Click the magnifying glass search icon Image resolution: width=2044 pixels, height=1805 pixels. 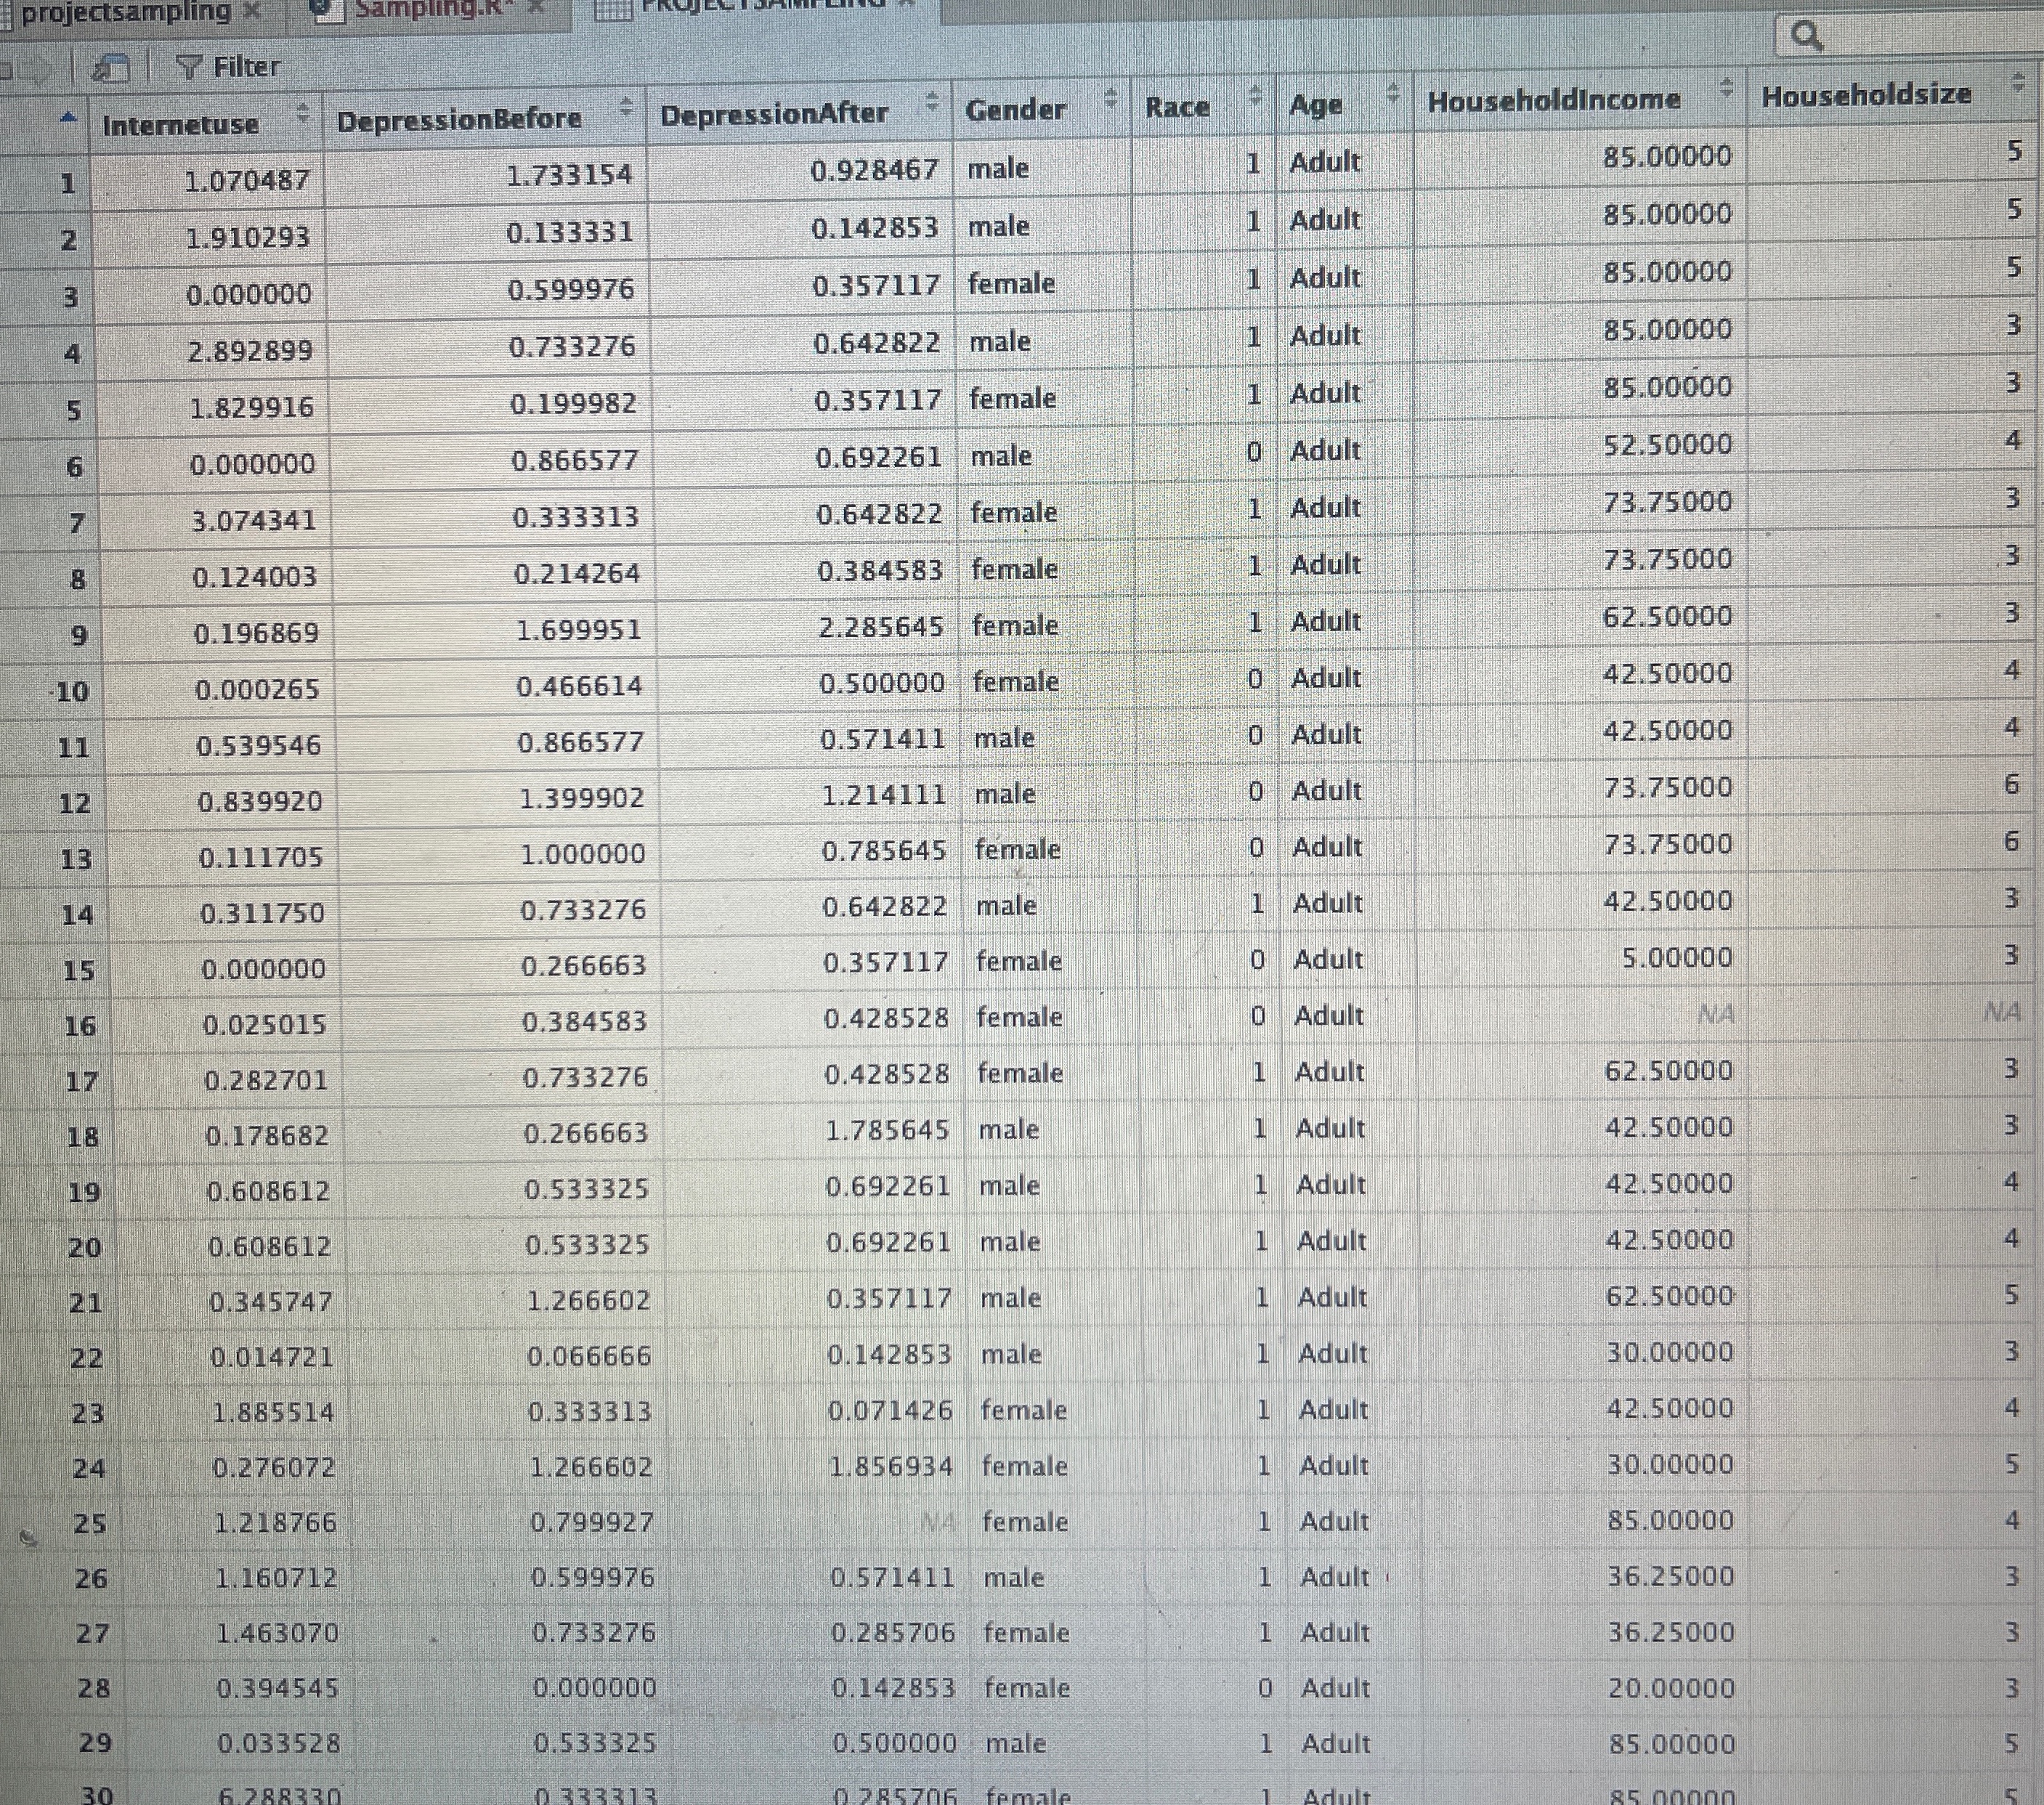pos(1806,37)
